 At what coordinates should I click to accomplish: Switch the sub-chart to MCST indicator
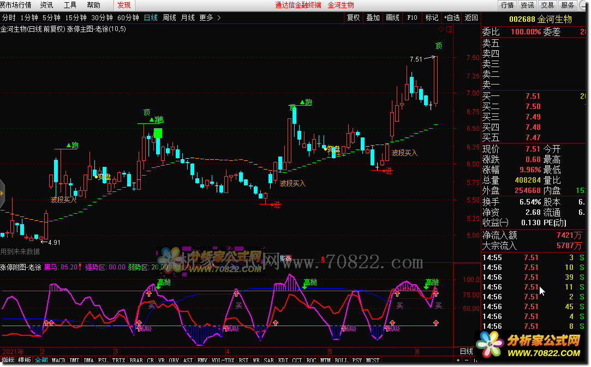click(373, 360)
